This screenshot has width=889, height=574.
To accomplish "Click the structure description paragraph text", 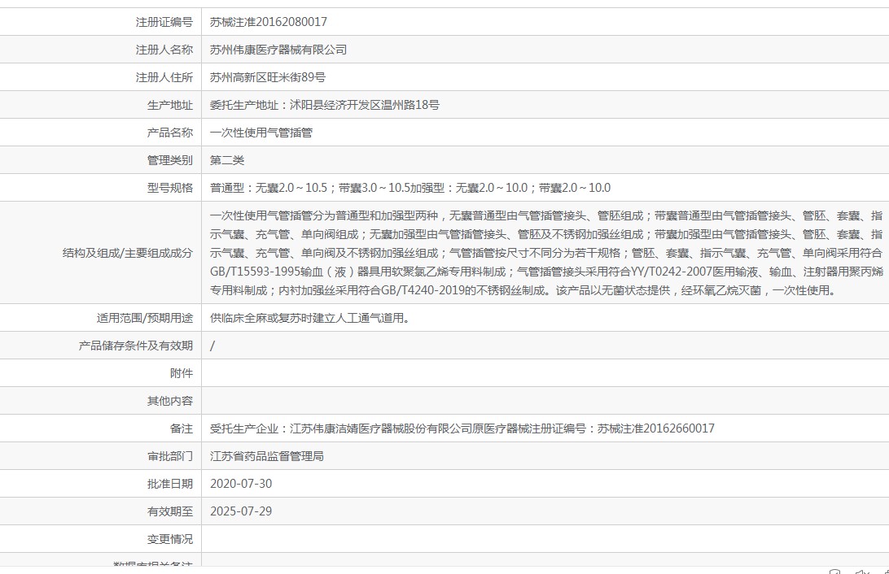I will tap(546, 253).
